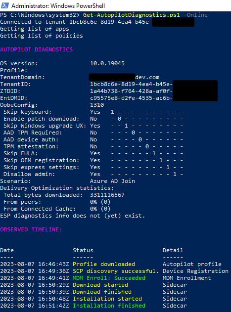
Task: Click the Detail column header
Action: click(x=173, y=250)
